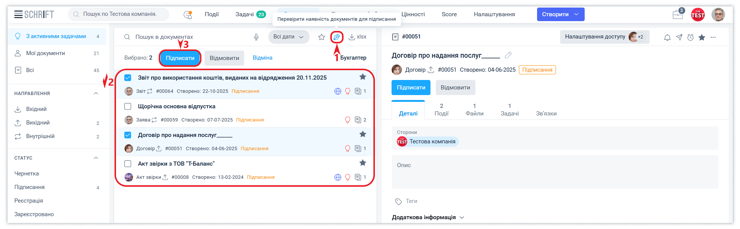
Task: Expand the Додаткова інформація section
Action: coord(427,217)
